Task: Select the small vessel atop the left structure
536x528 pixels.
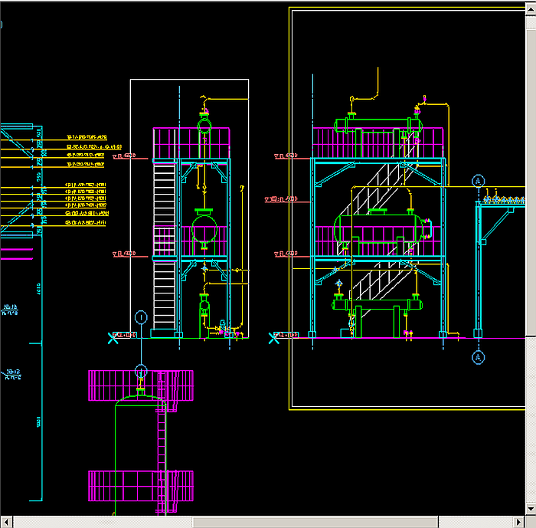Action: click(x=204, y=124)
